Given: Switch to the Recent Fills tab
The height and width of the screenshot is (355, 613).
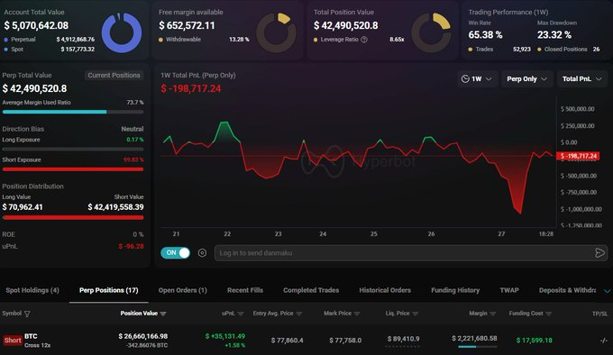Looking at the screenshot, I should pyautogui.click(x=245, y=290).
